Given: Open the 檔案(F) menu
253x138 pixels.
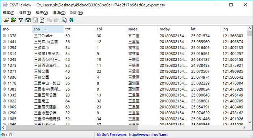Looking at the screenshot, I should point(8,13).
